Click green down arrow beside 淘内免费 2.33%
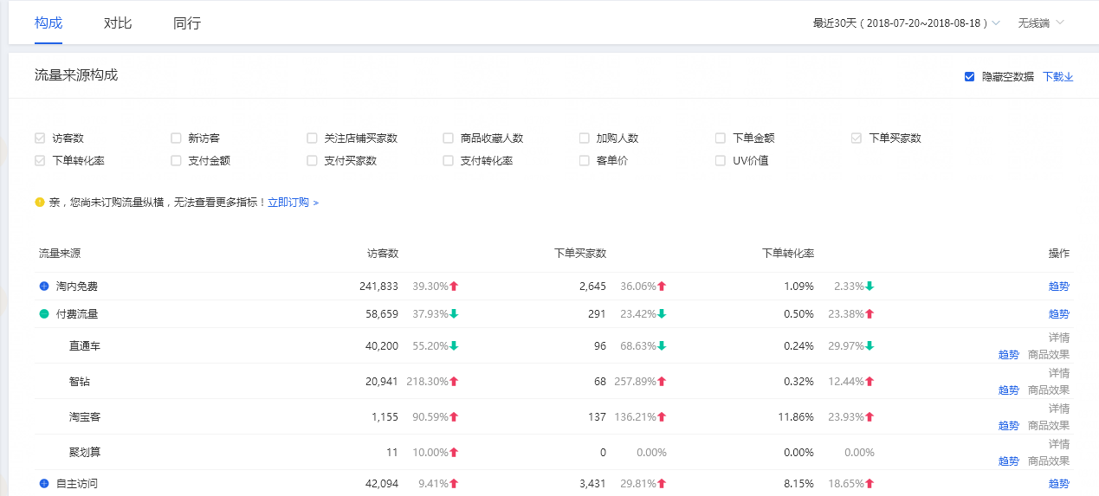This screenshot has height=496, width=1099. (870, 286)
